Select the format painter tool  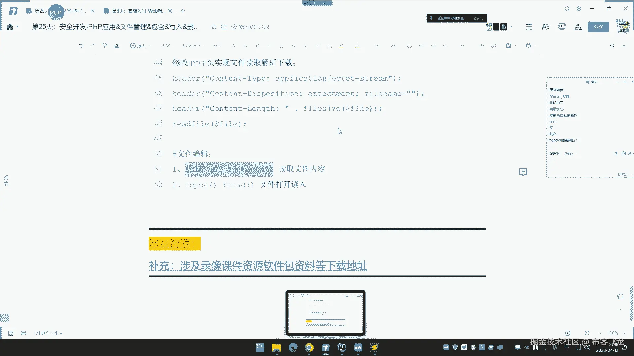pyautogui.click(x=105, y=46)
